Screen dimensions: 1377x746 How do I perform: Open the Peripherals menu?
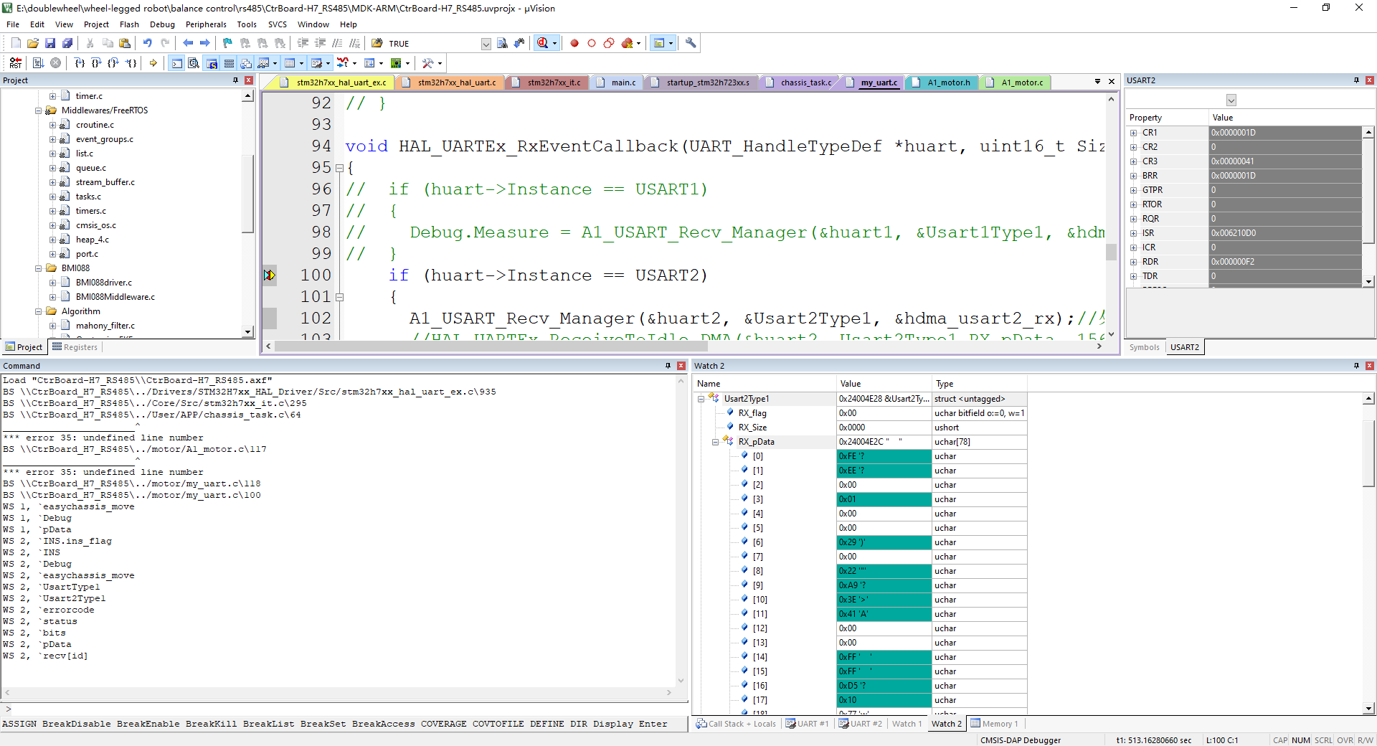pos(206,24)
